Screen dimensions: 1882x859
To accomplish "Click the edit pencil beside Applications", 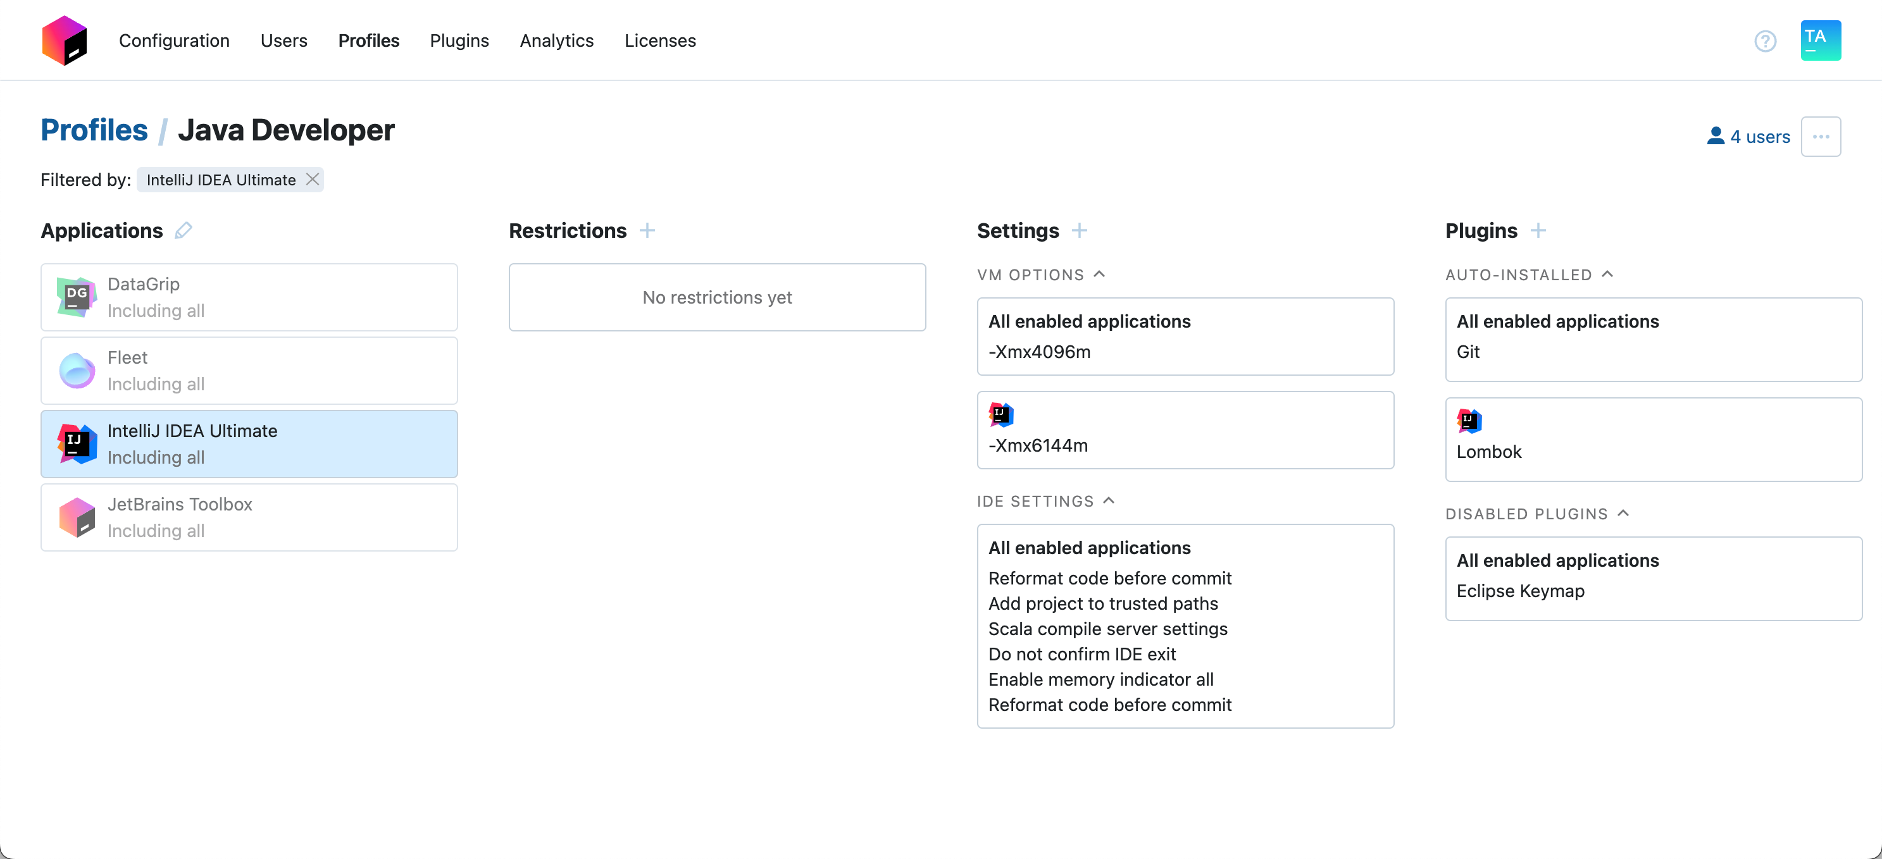I will pyautogui.click(x=184, y=230).
